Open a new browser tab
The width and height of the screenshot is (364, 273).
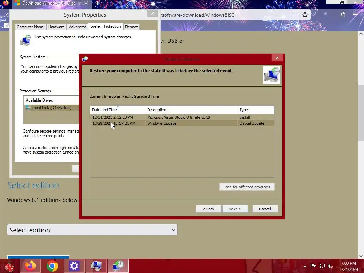pyautogui.click(x=98, y=3)
